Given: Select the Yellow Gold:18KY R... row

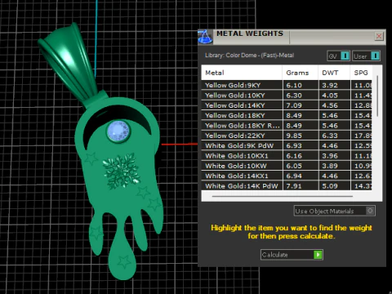Looking at the screenshot, I should point(287,126).
